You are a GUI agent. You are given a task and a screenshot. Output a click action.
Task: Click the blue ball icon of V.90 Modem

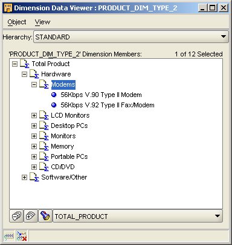coord(54,95)
